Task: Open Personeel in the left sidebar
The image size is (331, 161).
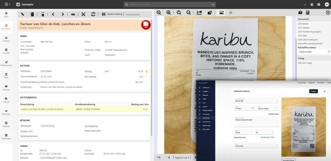Action: coord(6,112)
